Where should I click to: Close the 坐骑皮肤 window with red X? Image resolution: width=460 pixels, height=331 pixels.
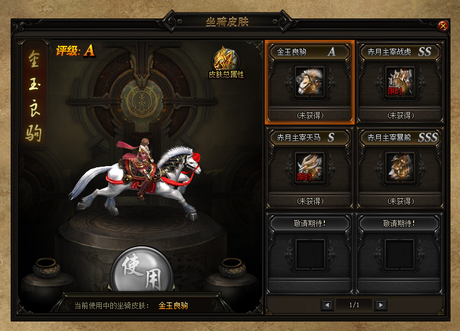tap(442, 26)
